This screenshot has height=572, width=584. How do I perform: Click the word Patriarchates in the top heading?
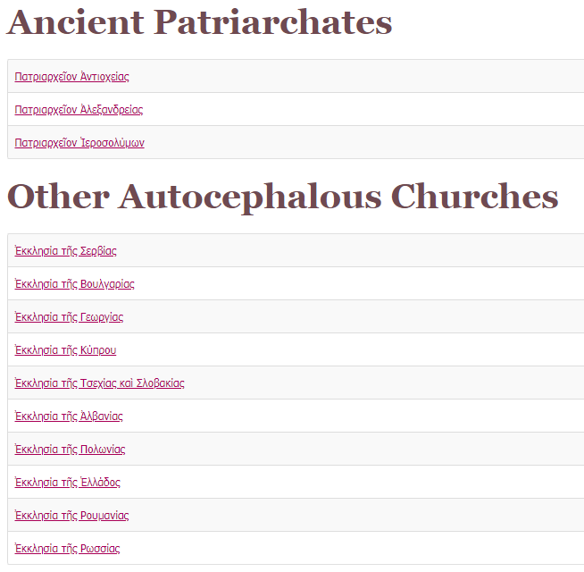(272, 21)
